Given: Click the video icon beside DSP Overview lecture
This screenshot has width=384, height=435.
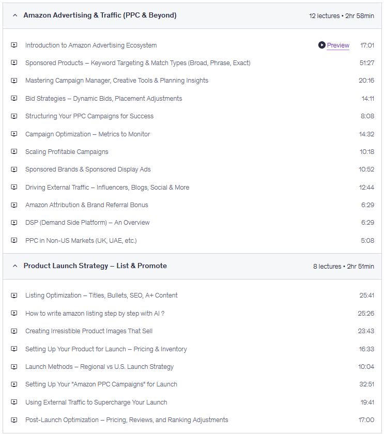Looking at the screenshot, I should click(14, 222).
